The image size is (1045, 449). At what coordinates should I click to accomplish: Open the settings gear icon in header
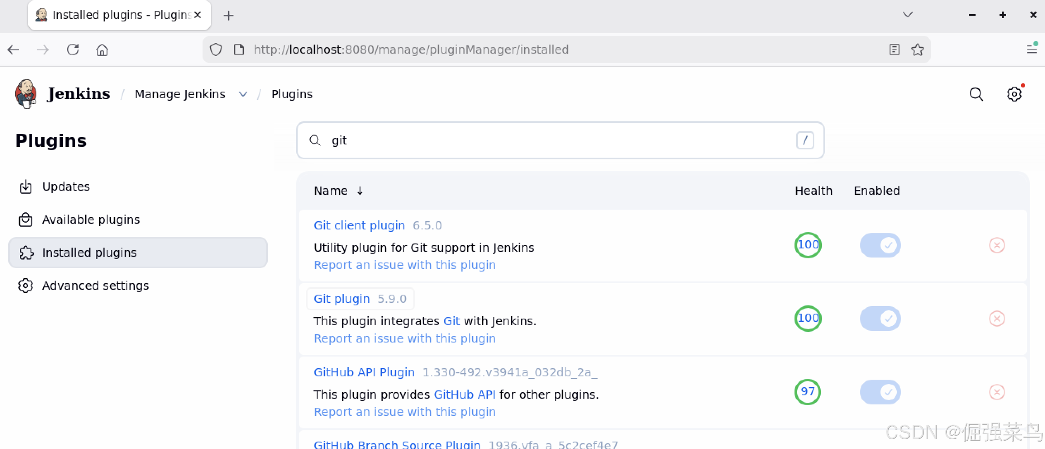coord(1014,94)
